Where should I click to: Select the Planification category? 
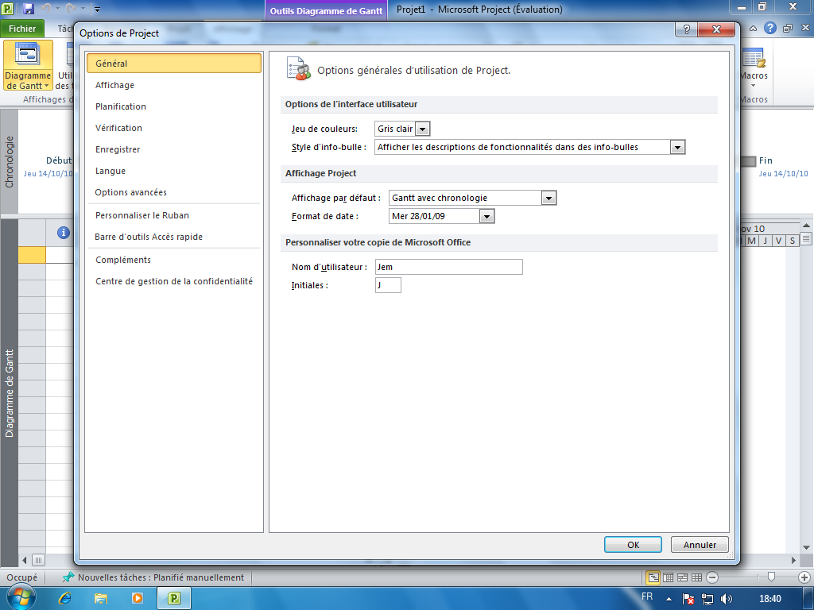tap(174, 106)
